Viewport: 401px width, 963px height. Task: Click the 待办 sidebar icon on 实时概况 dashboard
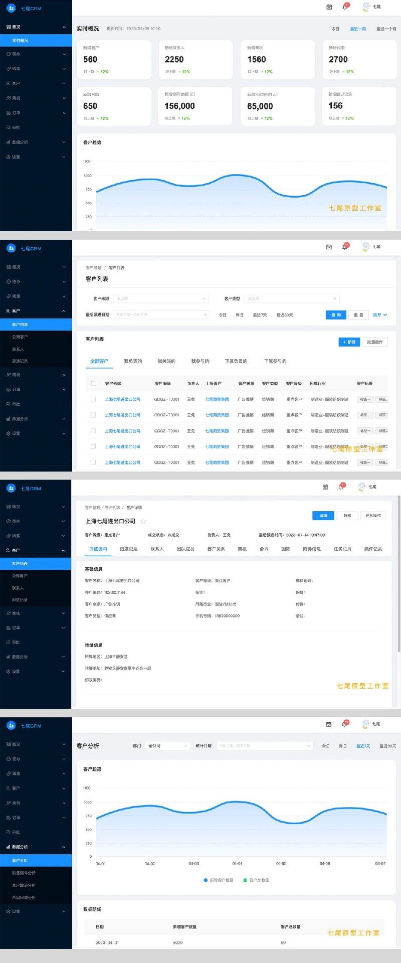9,54
